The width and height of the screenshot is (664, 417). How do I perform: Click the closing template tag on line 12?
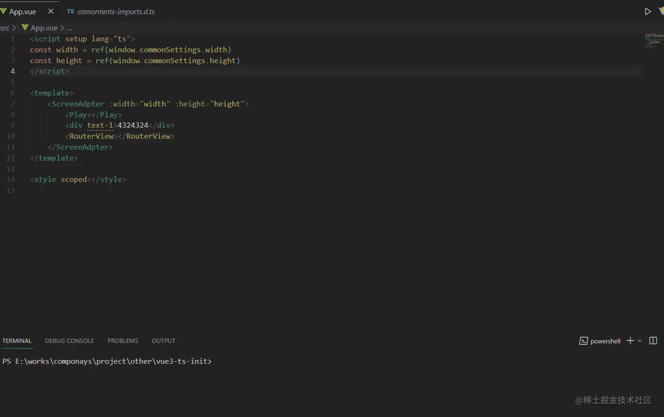54,158
